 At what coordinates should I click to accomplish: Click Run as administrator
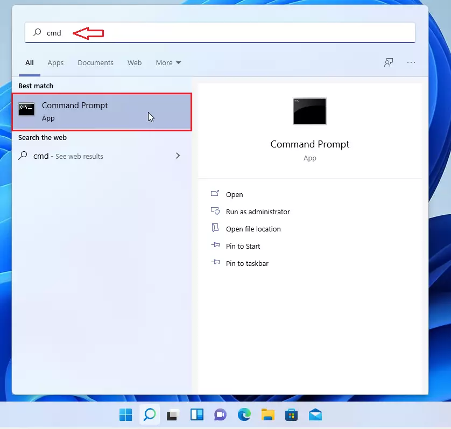pyautogui.click(x=258, y=212)
